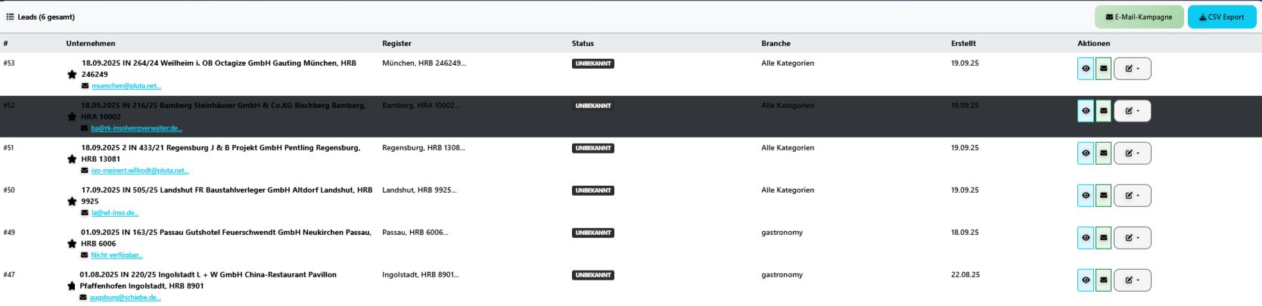Screen dimensions: 1262x306
Task: Send email to lead #47 via envelope button
Action: click(1103, 280)
